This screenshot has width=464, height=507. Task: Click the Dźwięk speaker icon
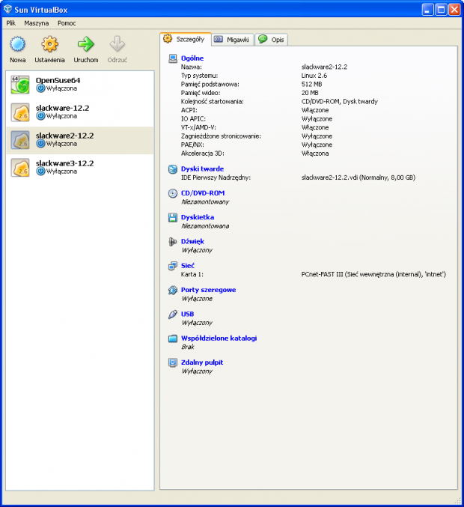(173, 241)
